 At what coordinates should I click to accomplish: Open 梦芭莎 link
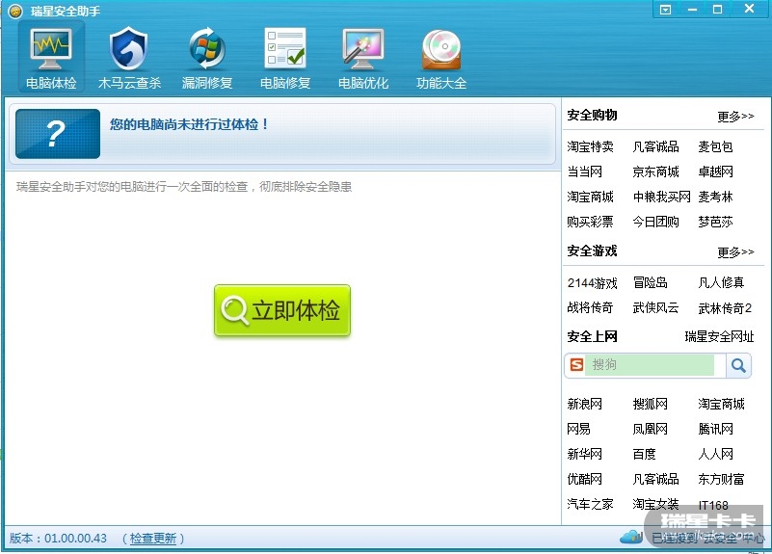coord(715,222)
